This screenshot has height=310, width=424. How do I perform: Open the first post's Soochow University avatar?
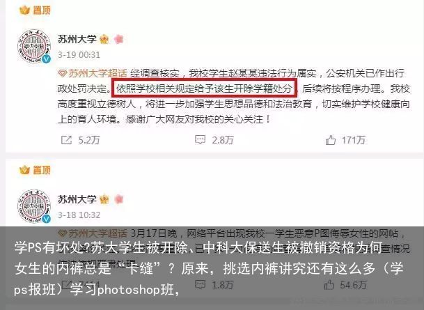(x=34, y=46)
